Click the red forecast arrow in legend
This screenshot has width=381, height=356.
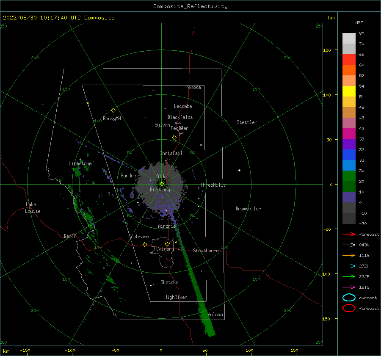349,234
